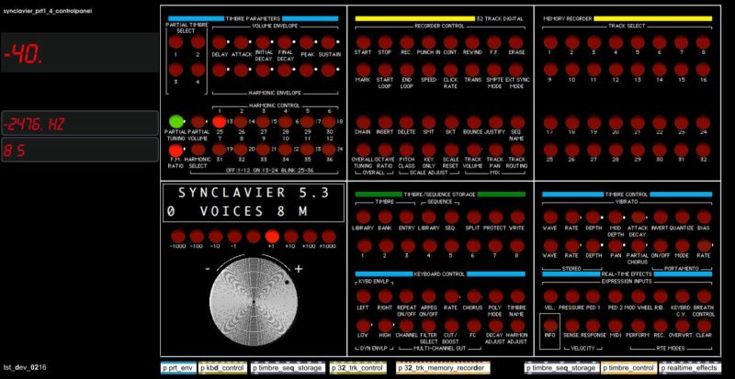The width and height of the screenshot is (735, 379).
Task: Open the p 32_trk_control subpatcher
Action: tap(358, 368)
